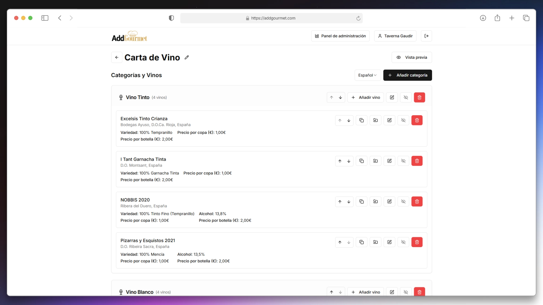Screen dimensions: 543x305
Task: Edit NOBBIS 2020 wine
Action: click(389, 202)
